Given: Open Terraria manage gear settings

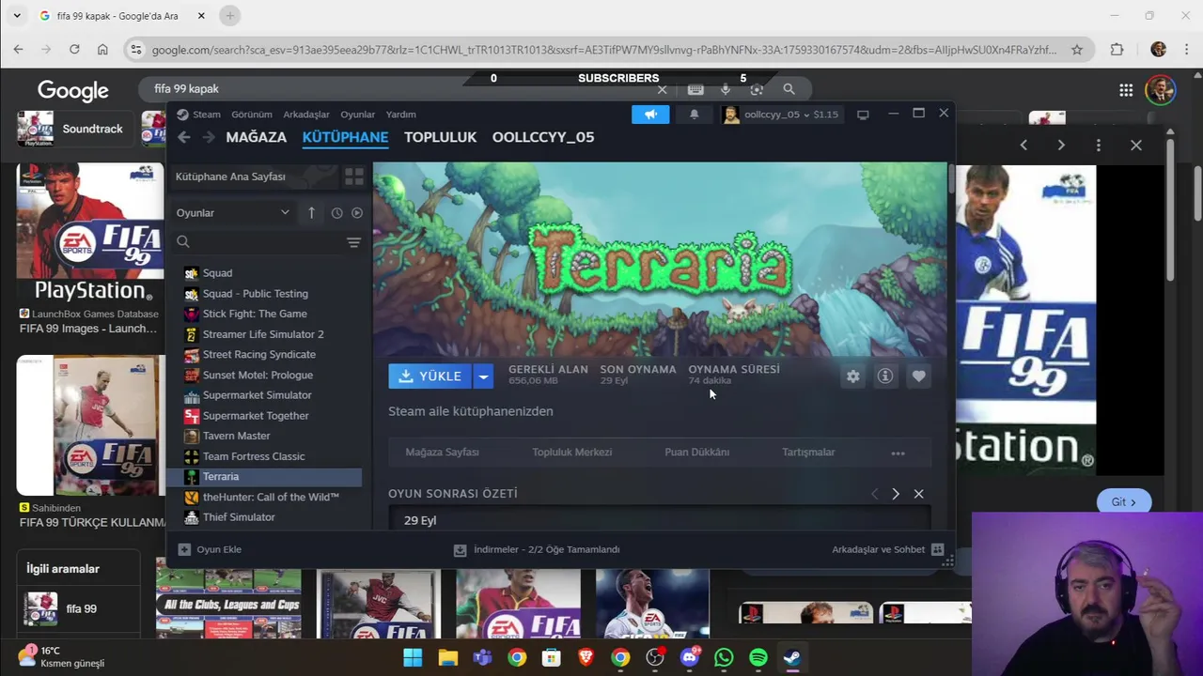Looking at the screenshot, I should coord(852,376).
